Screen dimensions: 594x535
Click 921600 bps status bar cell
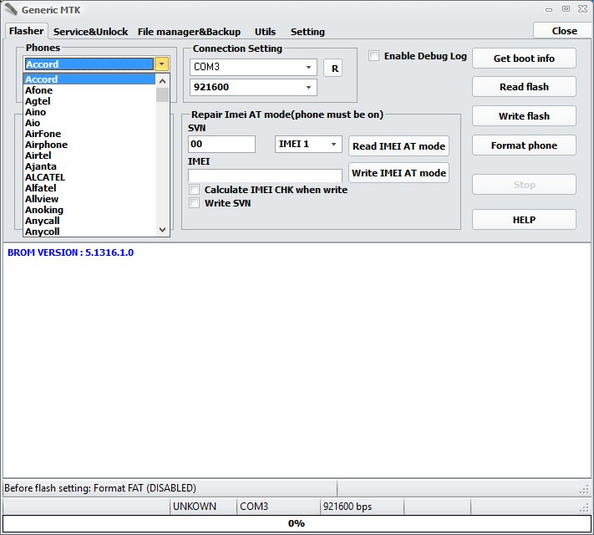[x=363, y=507]
